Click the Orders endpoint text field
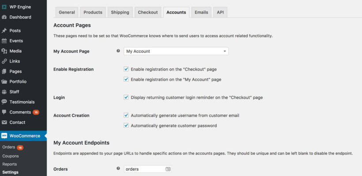Screen dimensions: 362x176 (x=147, y=169)
